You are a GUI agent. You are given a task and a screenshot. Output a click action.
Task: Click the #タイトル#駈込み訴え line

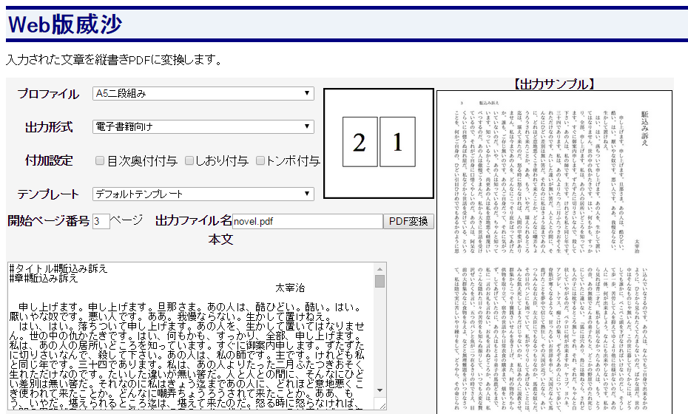(x=58, y=268)
